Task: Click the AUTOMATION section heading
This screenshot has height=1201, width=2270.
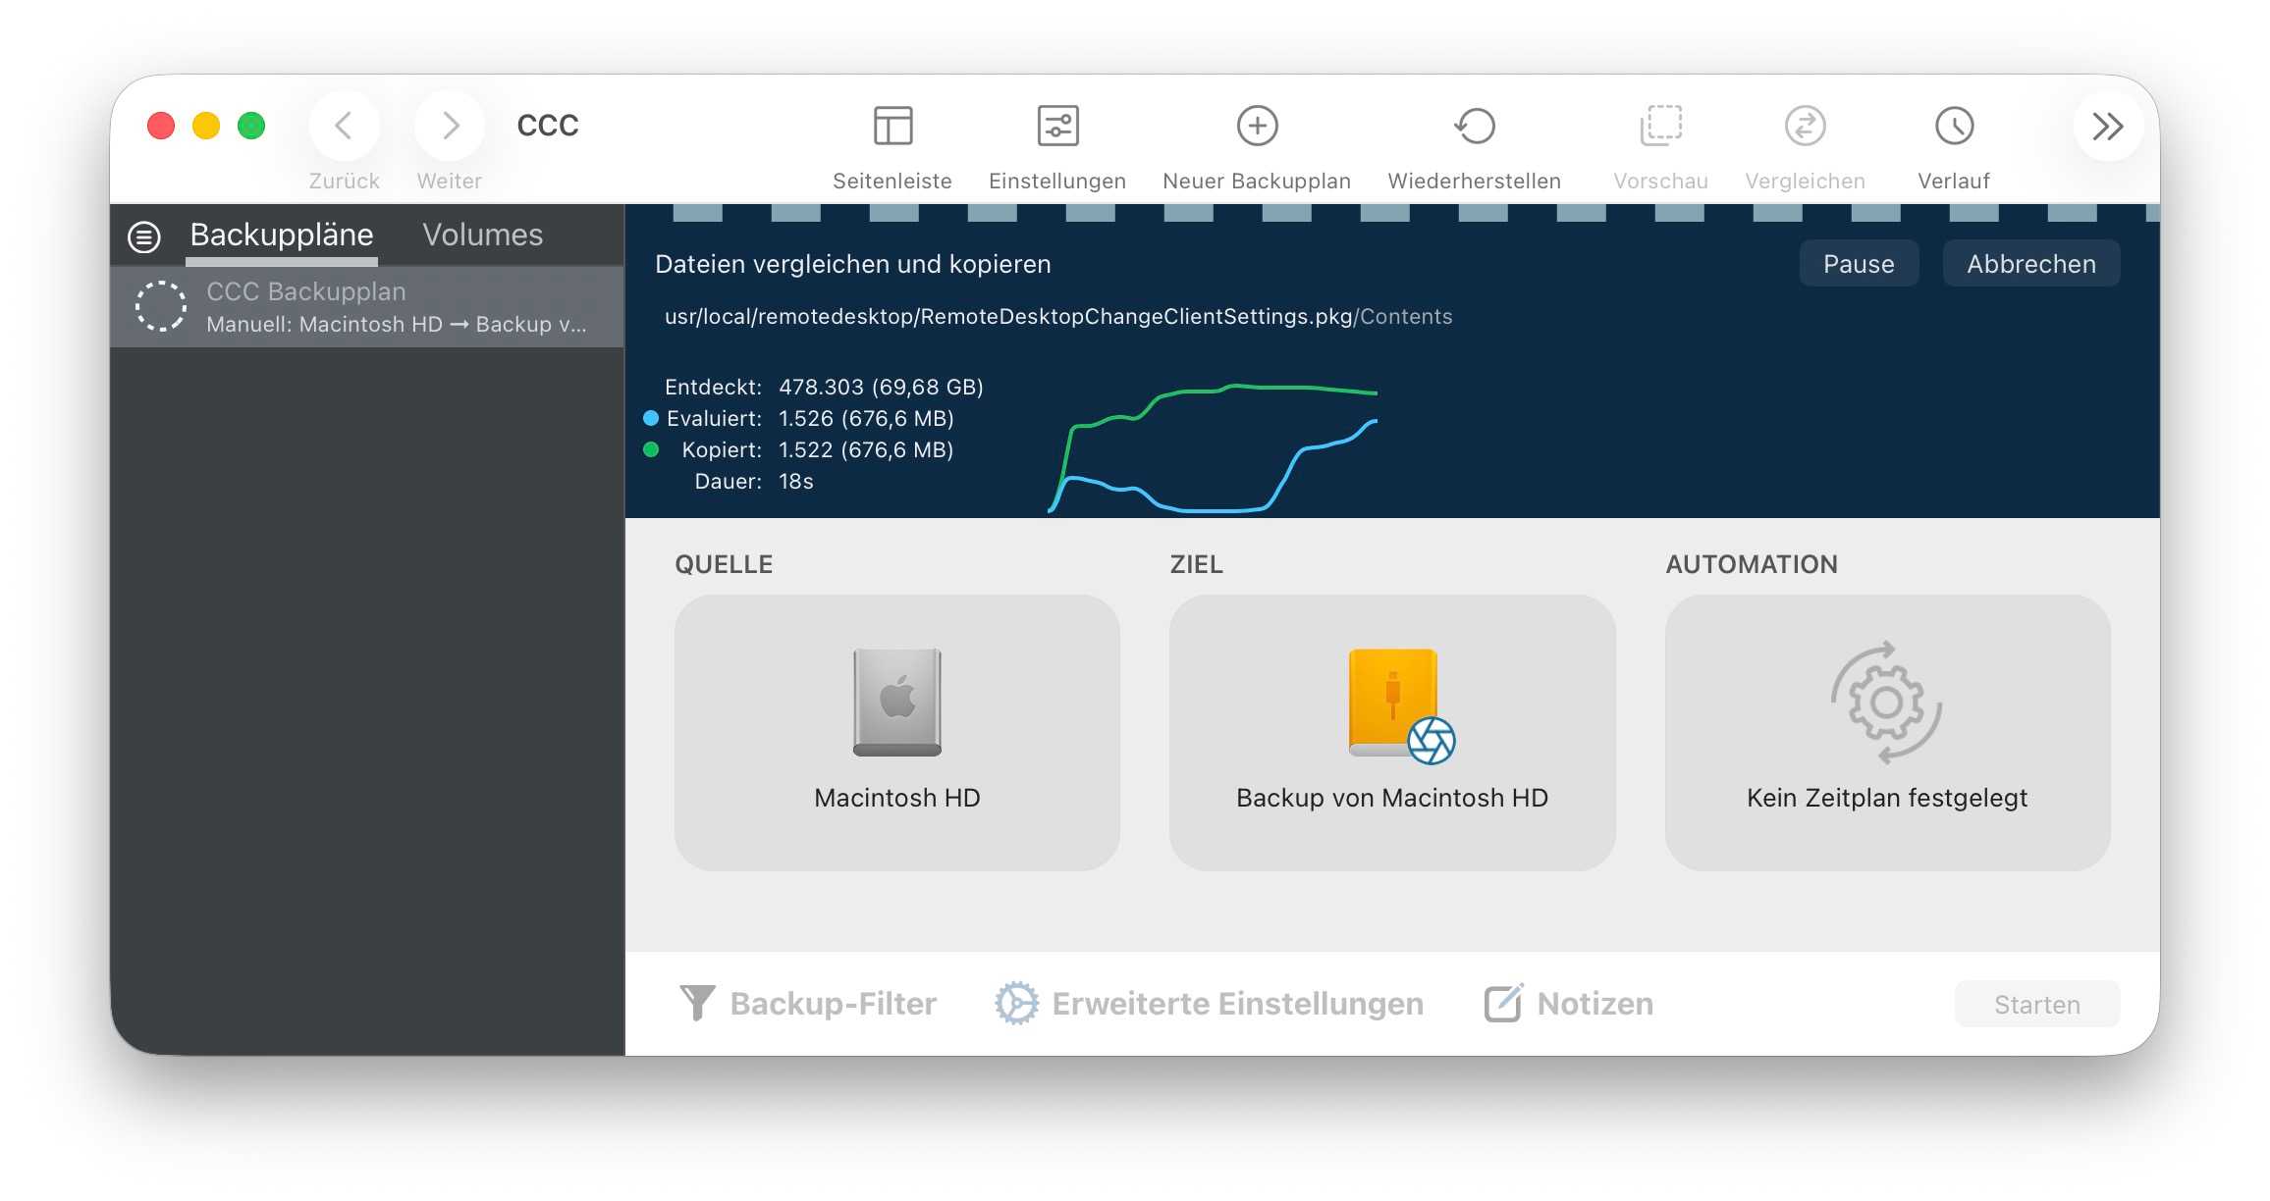Action: point(1752,564)
